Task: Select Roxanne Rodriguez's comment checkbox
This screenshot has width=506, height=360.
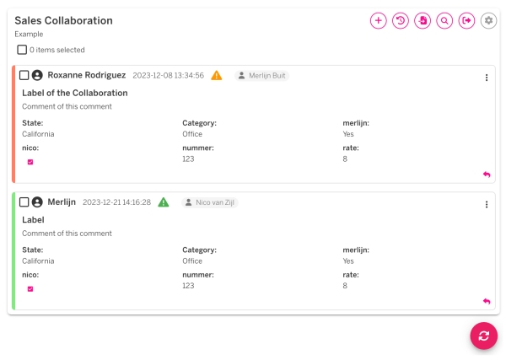Action: click(24, 76)
